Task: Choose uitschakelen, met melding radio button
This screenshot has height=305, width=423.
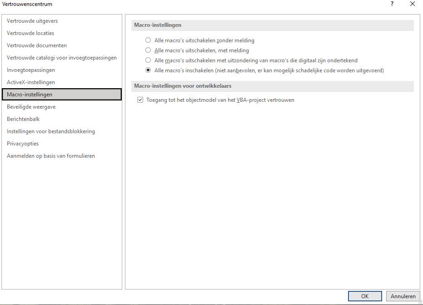Action: [148, 50]
